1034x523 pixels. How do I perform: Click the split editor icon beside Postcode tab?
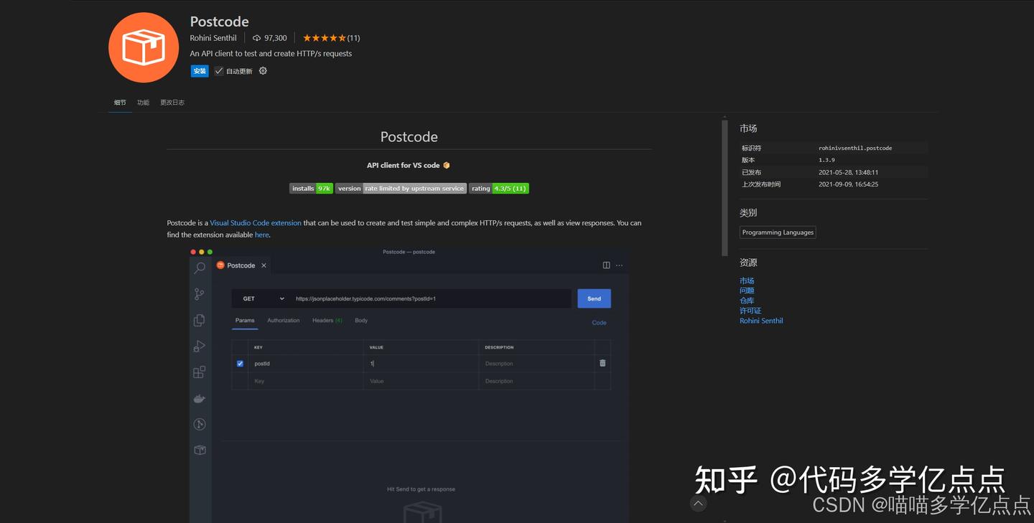[605, 265]
